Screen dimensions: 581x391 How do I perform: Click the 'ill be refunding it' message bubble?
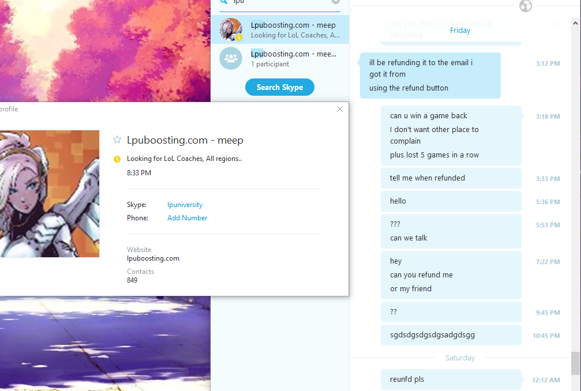[430, 76]
